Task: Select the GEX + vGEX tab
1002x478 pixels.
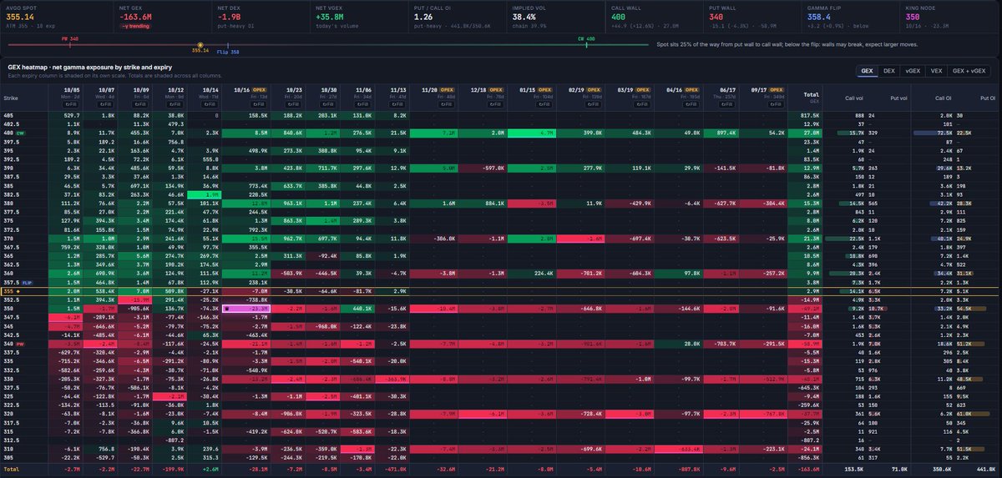Action: coord(967,73)
